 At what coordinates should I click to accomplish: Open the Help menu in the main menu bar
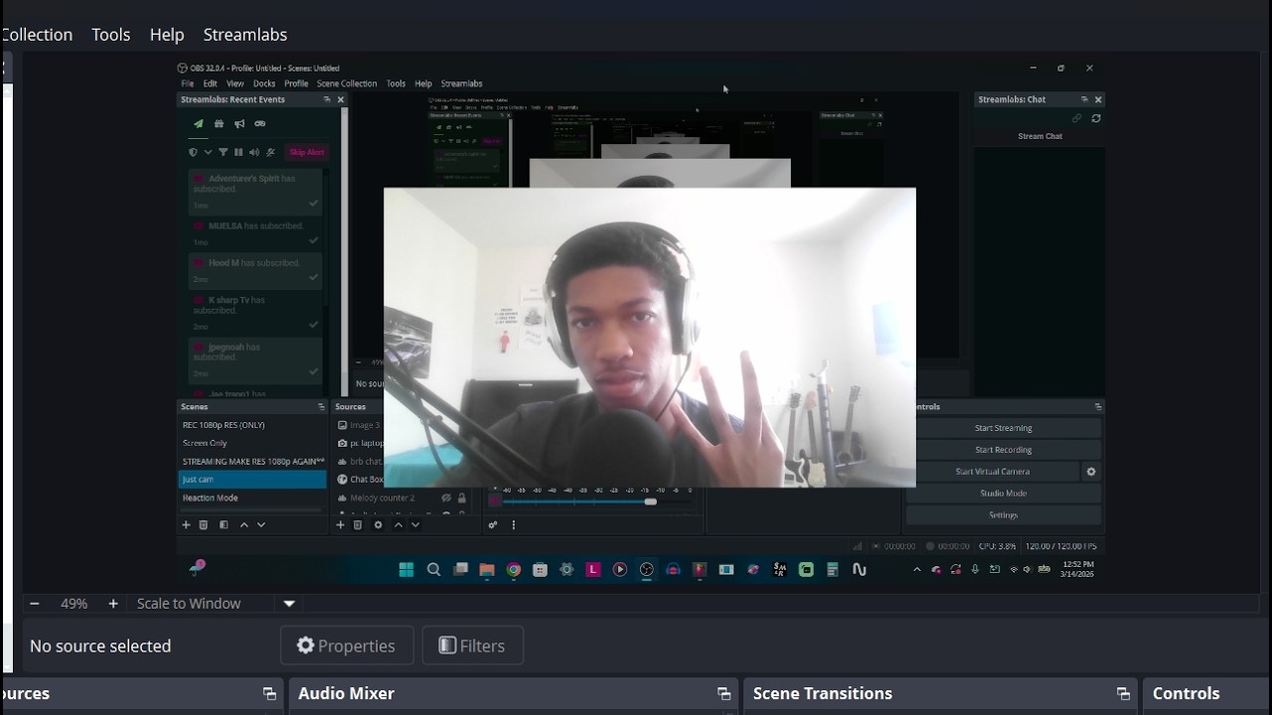(167, 35)
